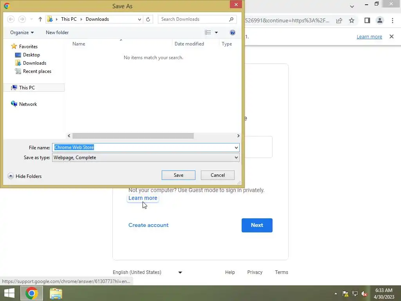Click the Forward arrow in Save As dialog

[22, 19]
